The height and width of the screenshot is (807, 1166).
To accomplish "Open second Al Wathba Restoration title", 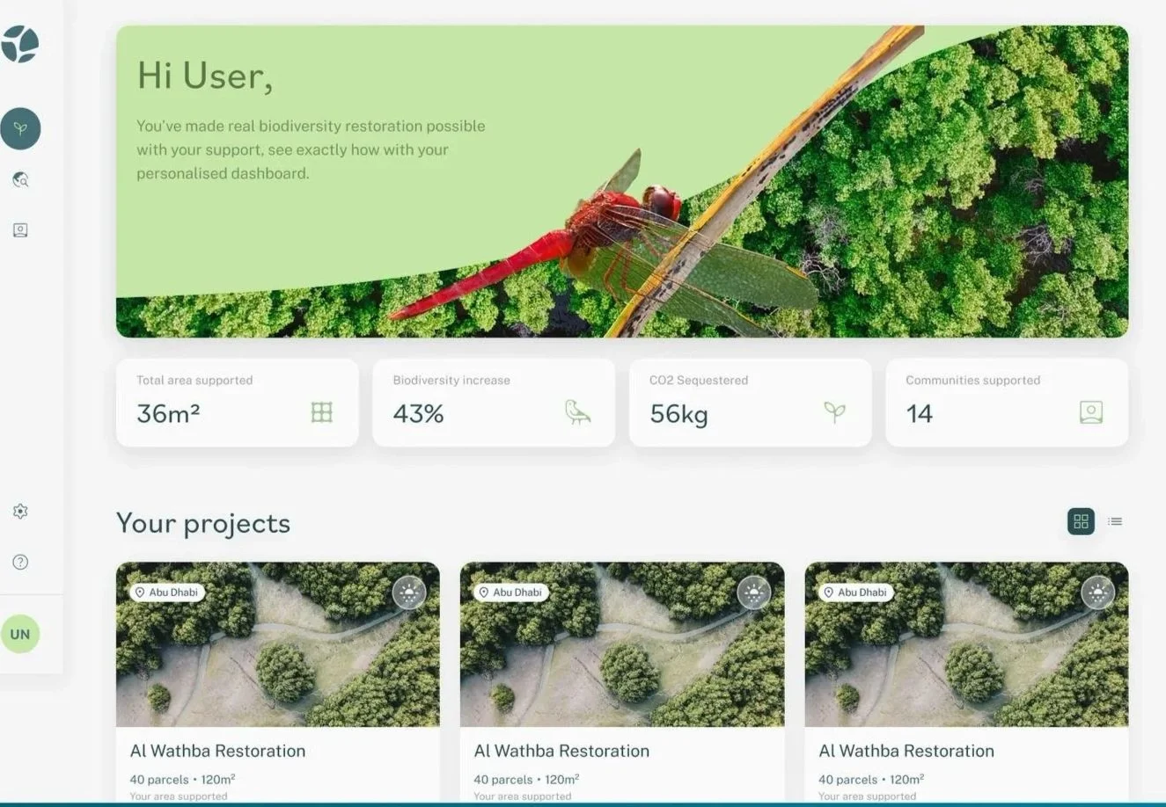I will pyautogui.click(x=561, y=751).
